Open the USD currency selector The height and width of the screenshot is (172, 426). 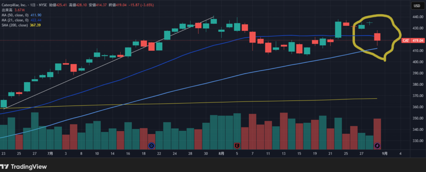tap(418, 6)
